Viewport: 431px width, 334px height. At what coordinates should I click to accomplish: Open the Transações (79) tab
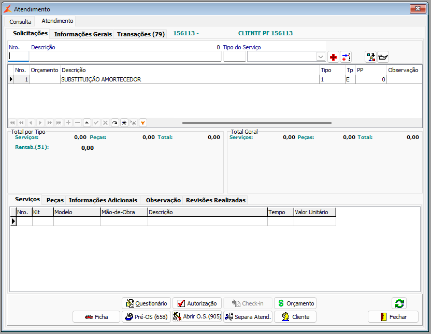[141, 34]
